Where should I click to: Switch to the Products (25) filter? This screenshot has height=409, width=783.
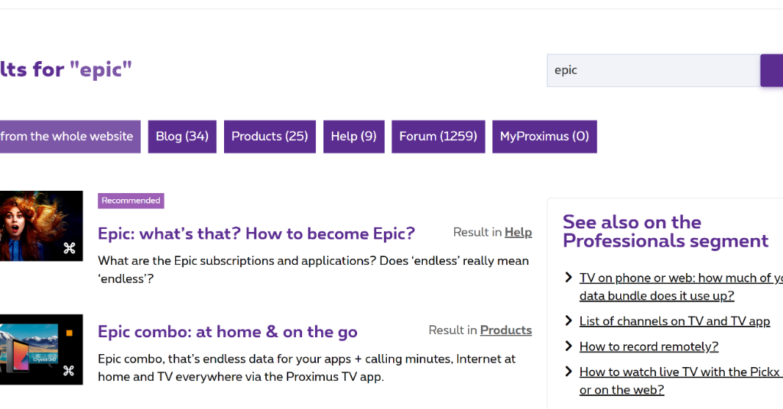269,137
